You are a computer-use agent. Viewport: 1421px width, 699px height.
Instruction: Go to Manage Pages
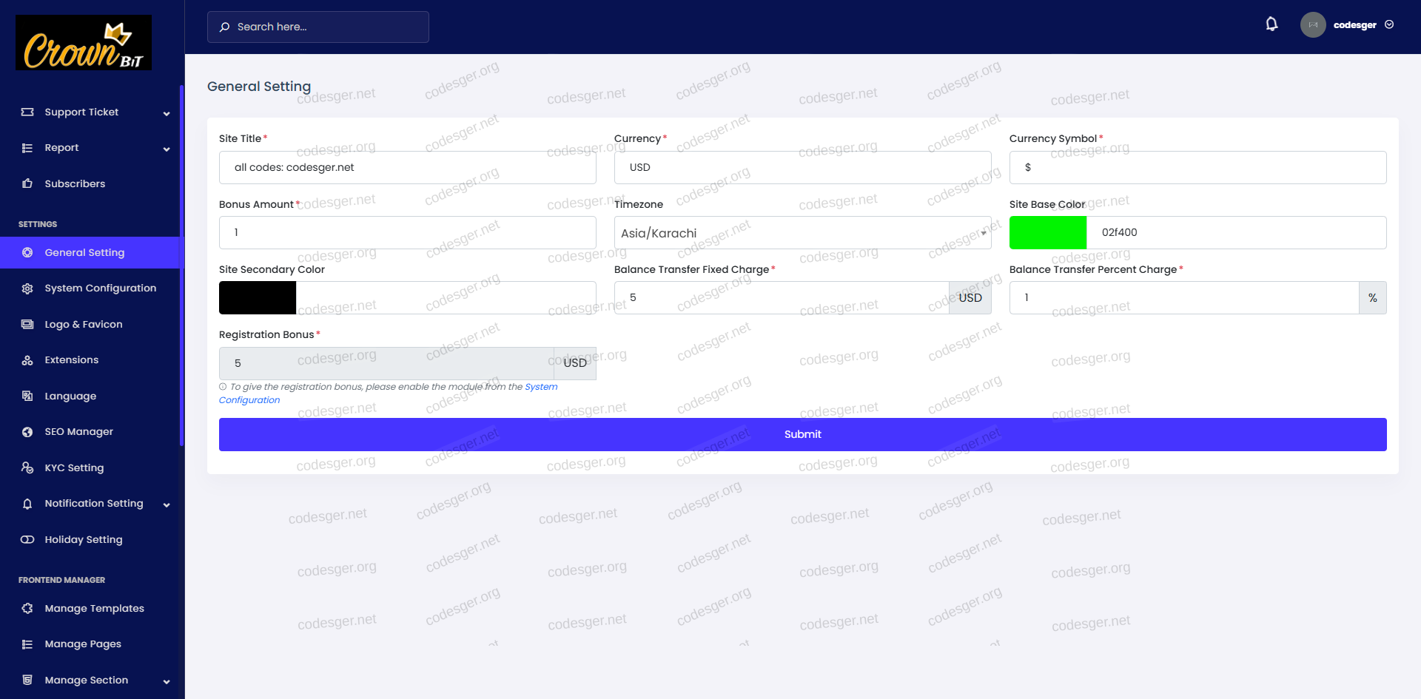click(x=82, y=644)
